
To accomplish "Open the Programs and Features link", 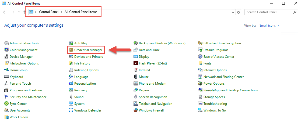I will pos(26,90).
